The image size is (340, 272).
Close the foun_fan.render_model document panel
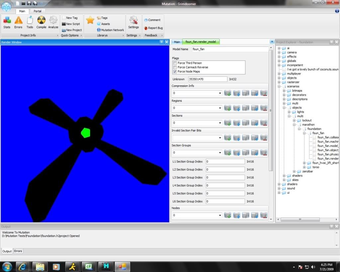[x=272, y=42]
